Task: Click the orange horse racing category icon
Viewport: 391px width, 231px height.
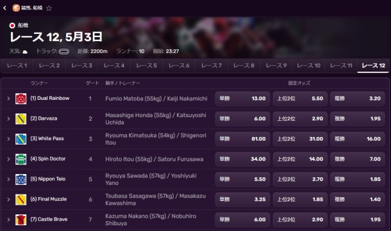Action: [x=16, y=8]
